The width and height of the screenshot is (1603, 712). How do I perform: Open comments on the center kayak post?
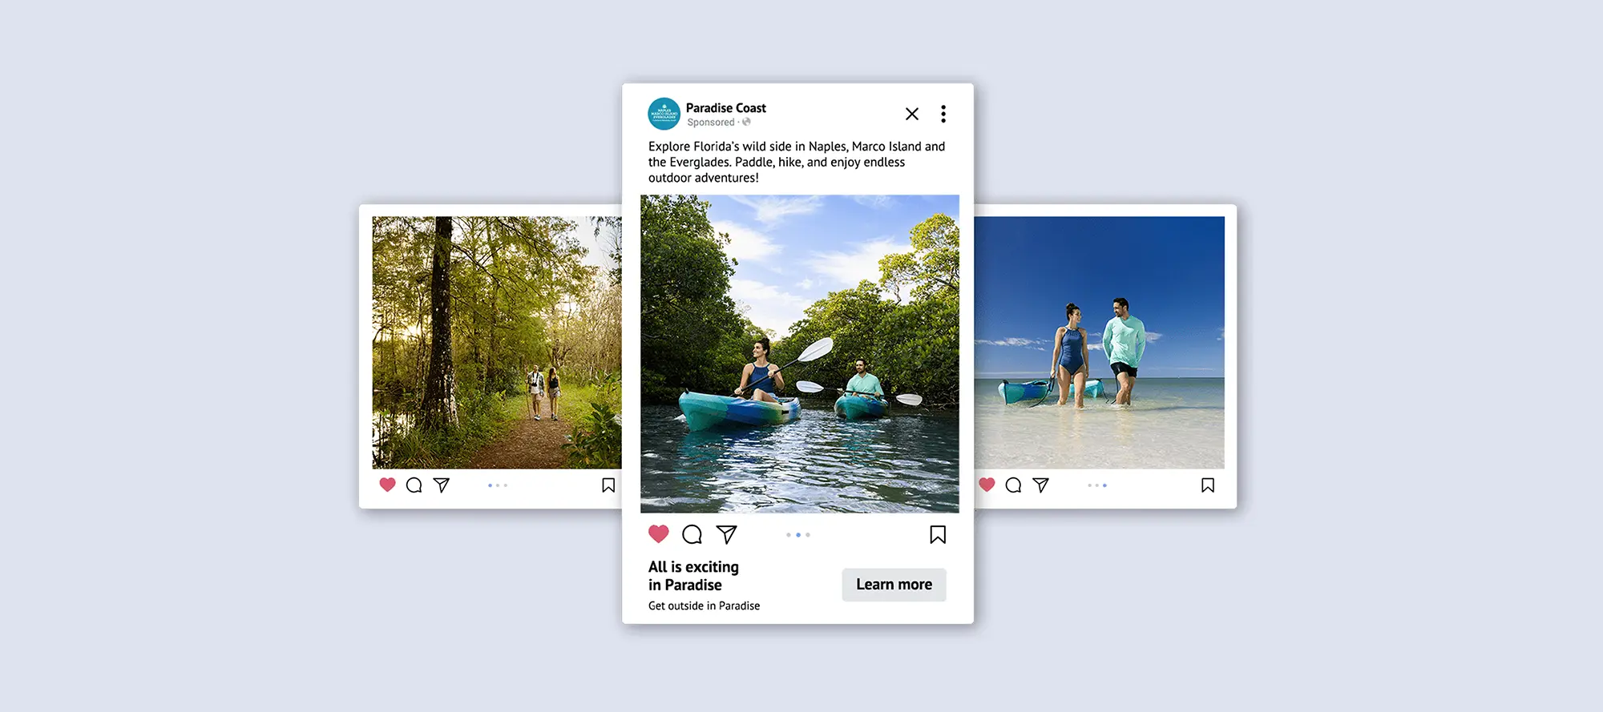click(x=692, y=534)
